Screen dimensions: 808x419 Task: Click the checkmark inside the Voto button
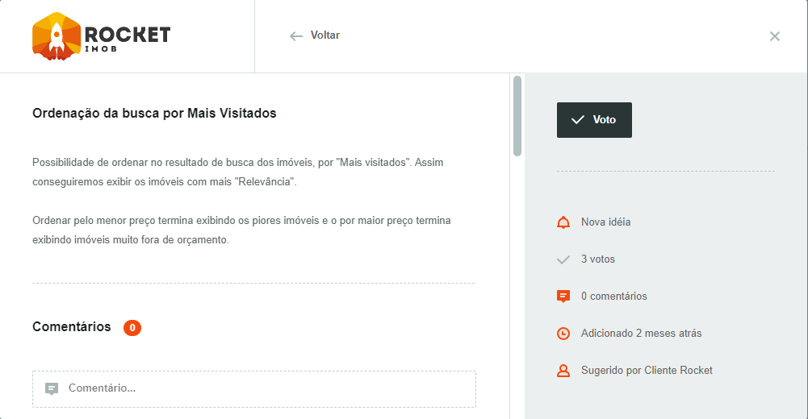pyautogui.click(x=578, y=120)
